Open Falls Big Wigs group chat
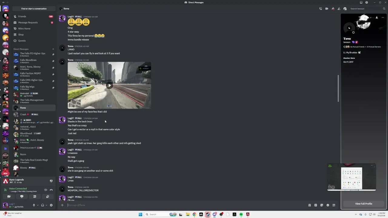This screenshot has width=388, height=218. 33,88
